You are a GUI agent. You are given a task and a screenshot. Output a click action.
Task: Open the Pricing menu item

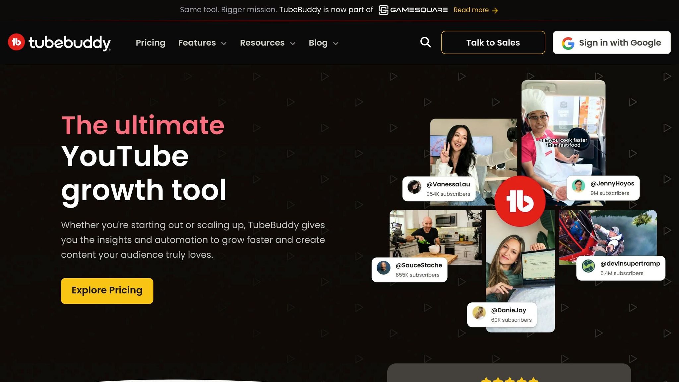[151, 43]
